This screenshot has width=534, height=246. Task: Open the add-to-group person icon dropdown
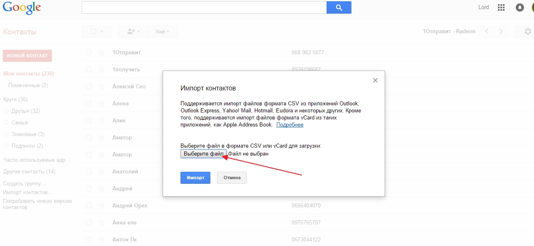[134, 32]
